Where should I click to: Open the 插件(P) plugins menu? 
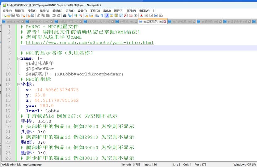131,11
